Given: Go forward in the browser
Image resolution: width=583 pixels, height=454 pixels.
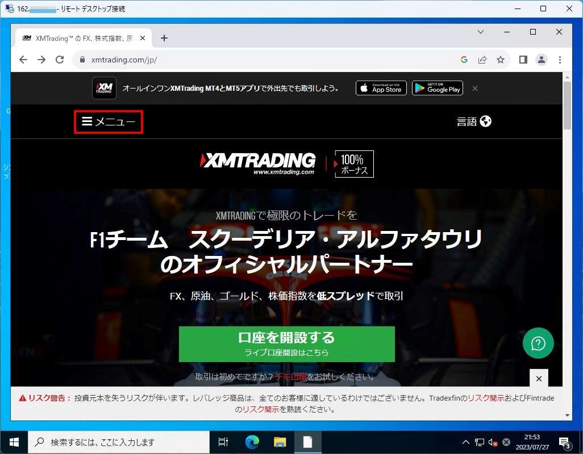Looking at the screenshot, I should click(x=41, y=60).
